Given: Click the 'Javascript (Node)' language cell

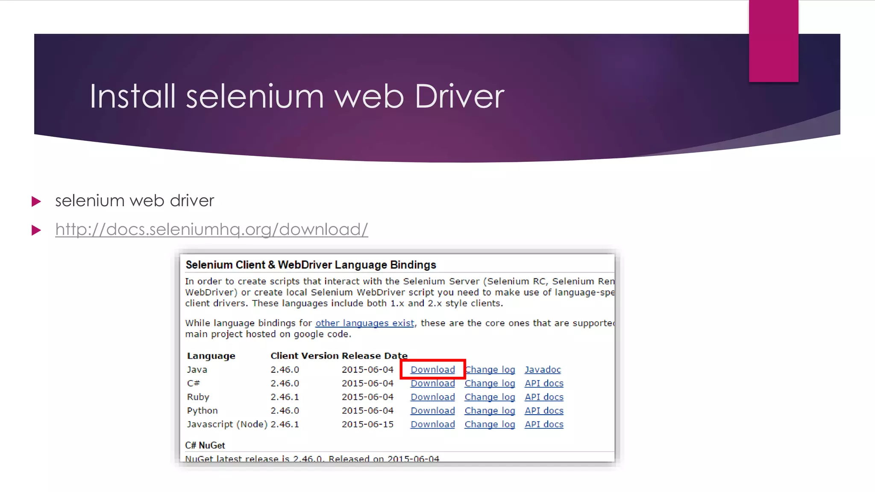Looking at the screenshot, I should pyautogui.click(x=227, y=424).
